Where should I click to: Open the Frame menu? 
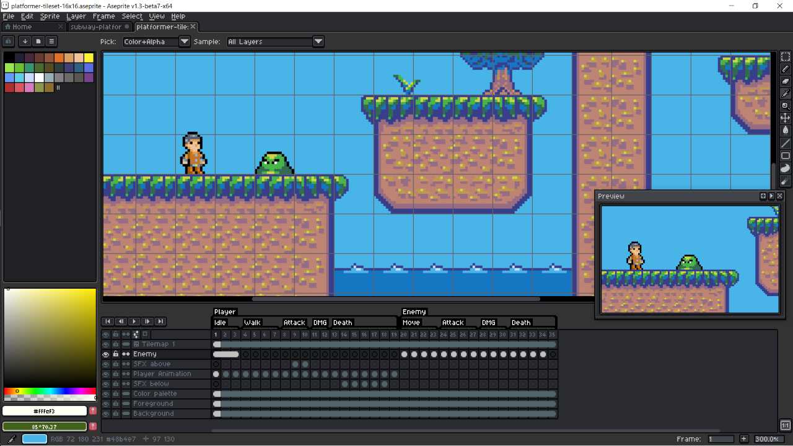(103, 16)
